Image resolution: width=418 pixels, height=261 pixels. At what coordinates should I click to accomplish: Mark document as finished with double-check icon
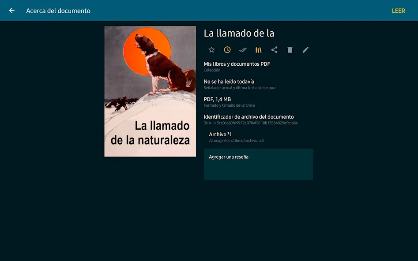point(243,50)
